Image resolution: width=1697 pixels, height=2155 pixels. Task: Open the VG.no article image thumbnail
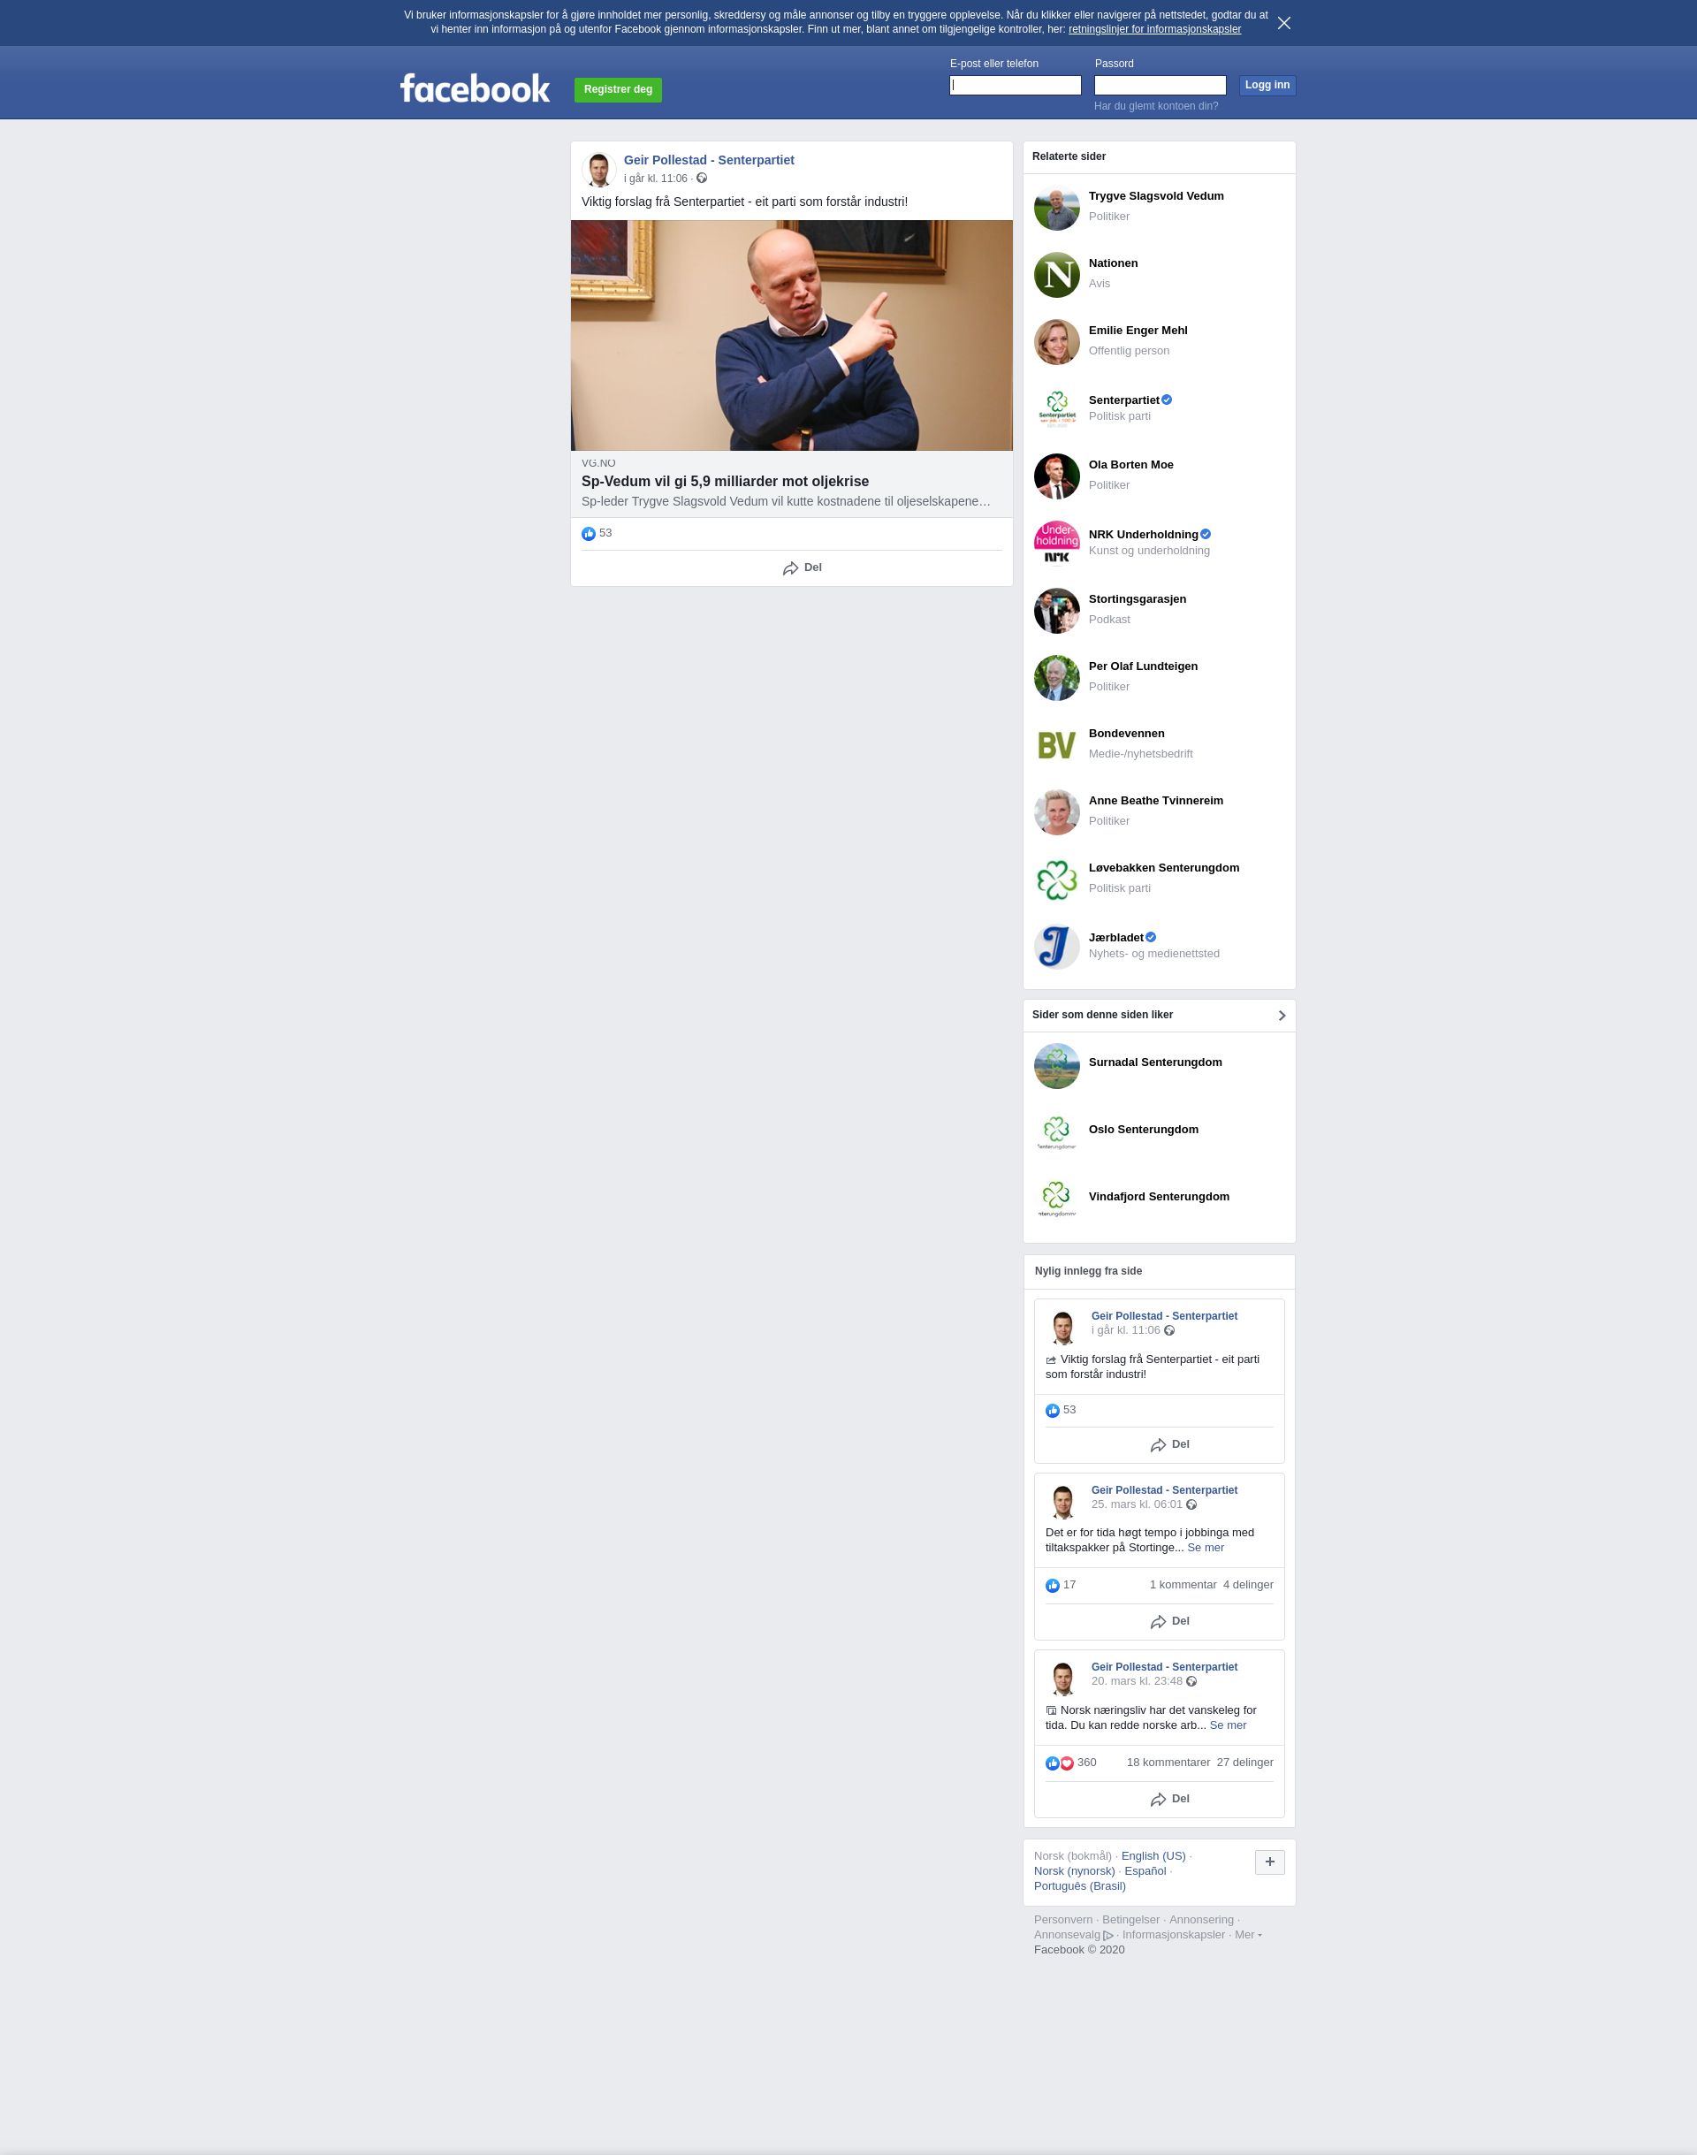[792, 336]
